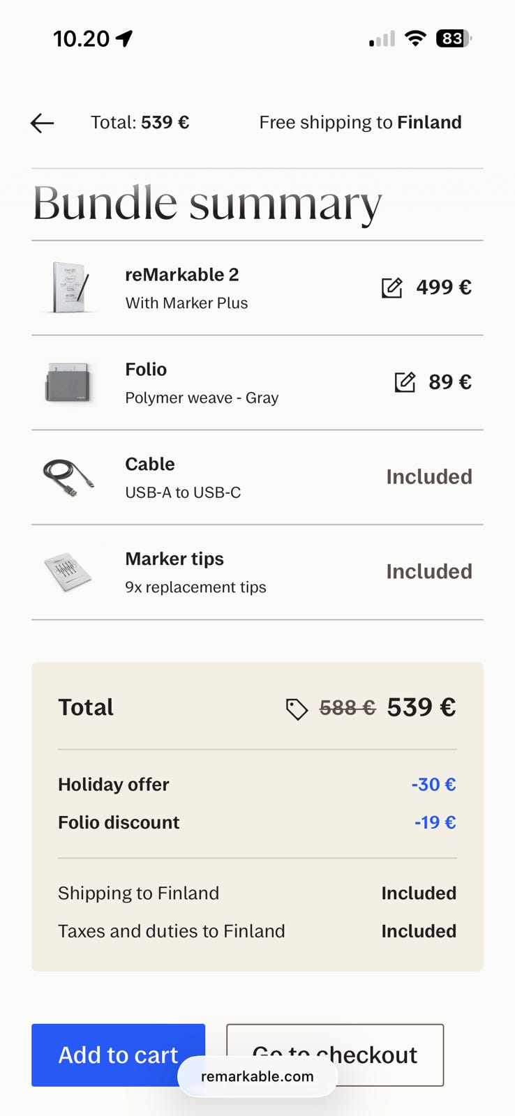Viewport: 515px width, 1116px height.
Task: Tap the Total 539 € header label
Action: pyautogui.click(x=140, y=123)
